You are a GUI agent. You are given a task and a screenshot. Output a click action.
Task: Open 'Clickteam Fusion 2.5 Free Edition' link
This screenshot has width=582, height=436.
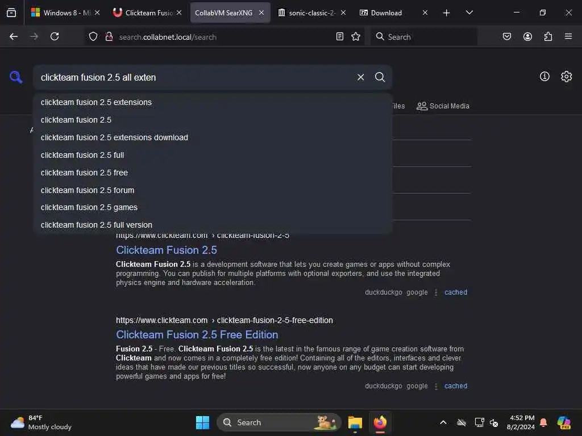(197, 334)
